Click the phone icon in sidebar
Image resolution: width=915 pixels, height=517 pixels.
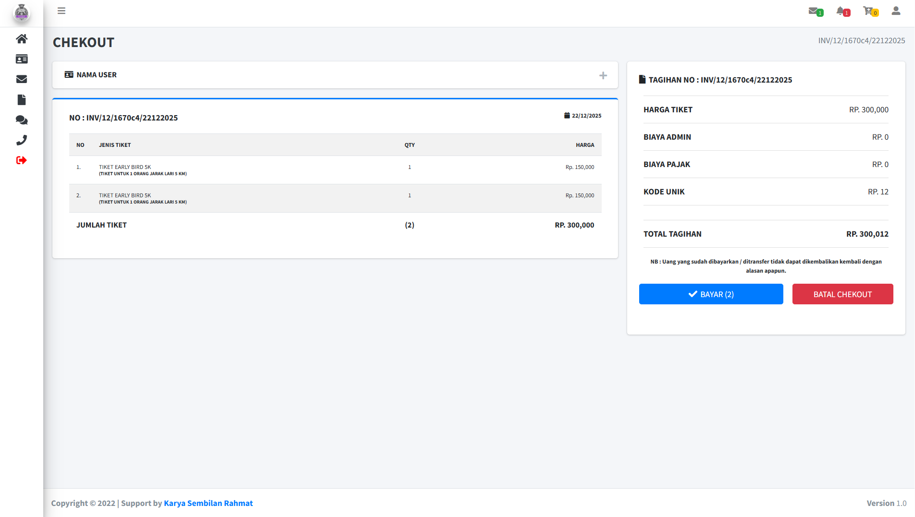point(22,140)
